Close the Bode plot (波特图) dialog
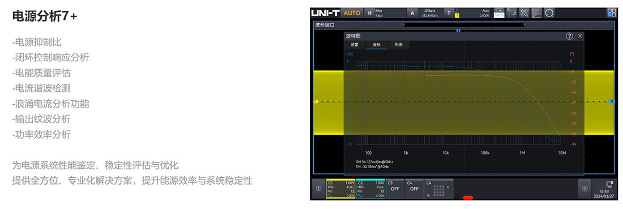This screenshot has width=623, height=209. (x=580, y=36)
